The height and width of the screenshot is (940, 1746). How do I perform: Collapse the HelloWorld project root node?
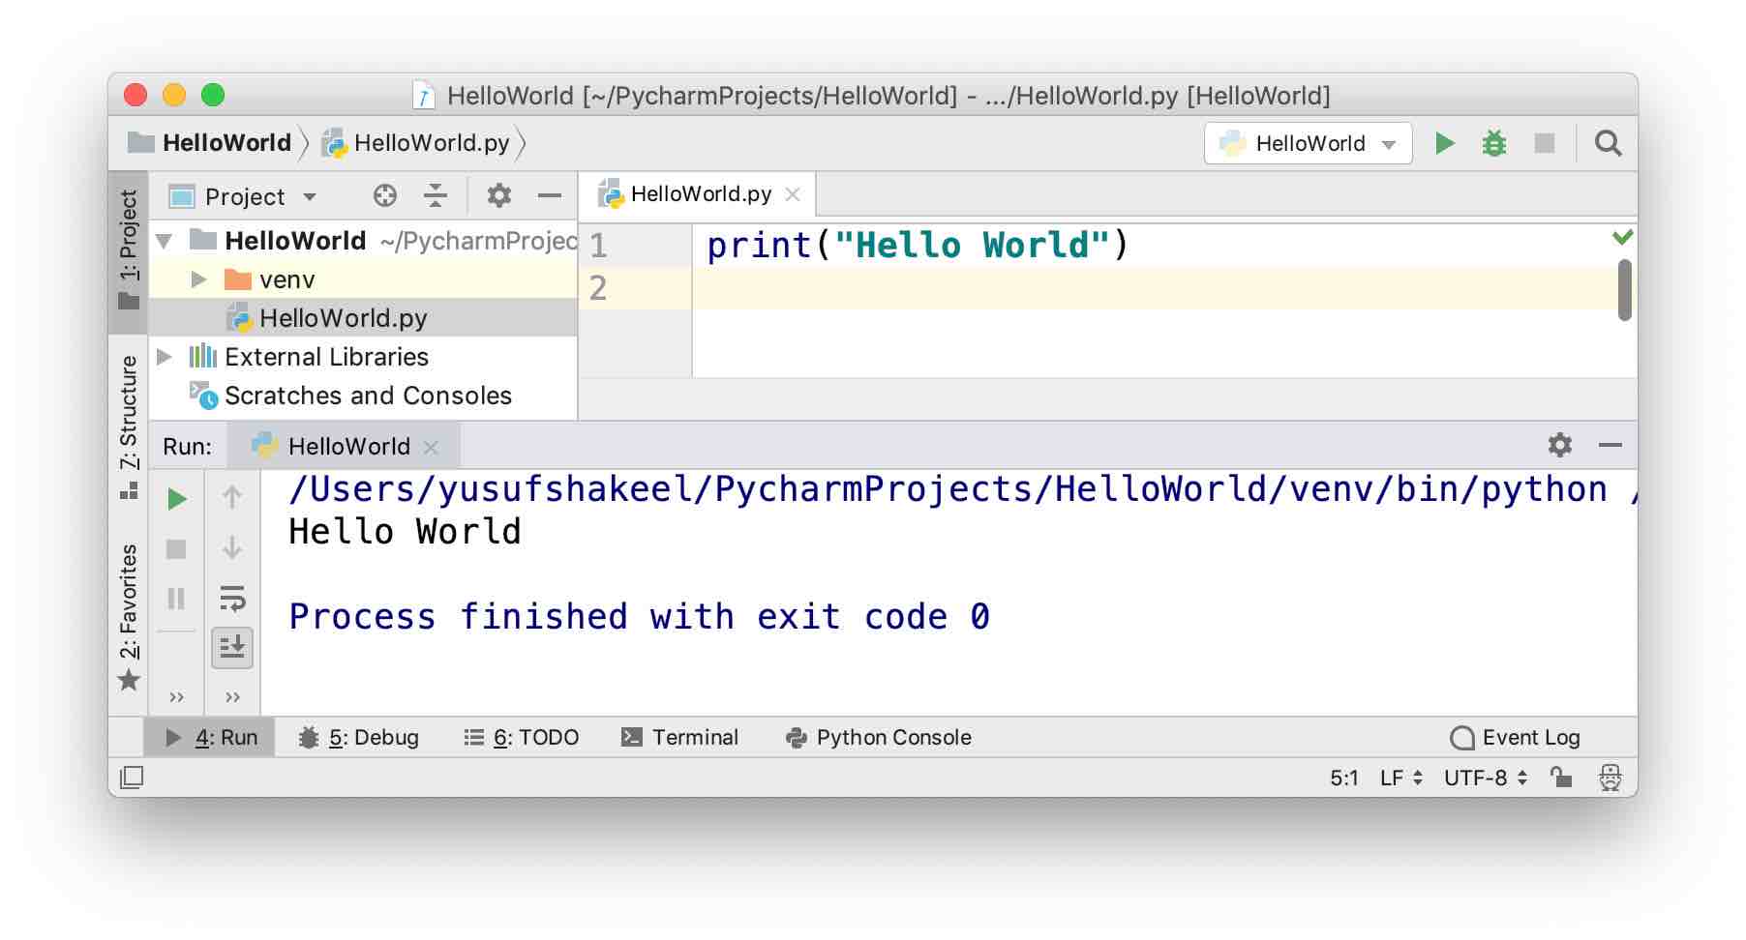coord(166,241)
